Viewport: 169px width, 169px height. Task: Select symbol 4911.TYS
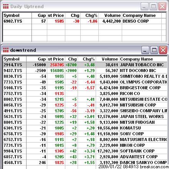(x=13, y=111)
